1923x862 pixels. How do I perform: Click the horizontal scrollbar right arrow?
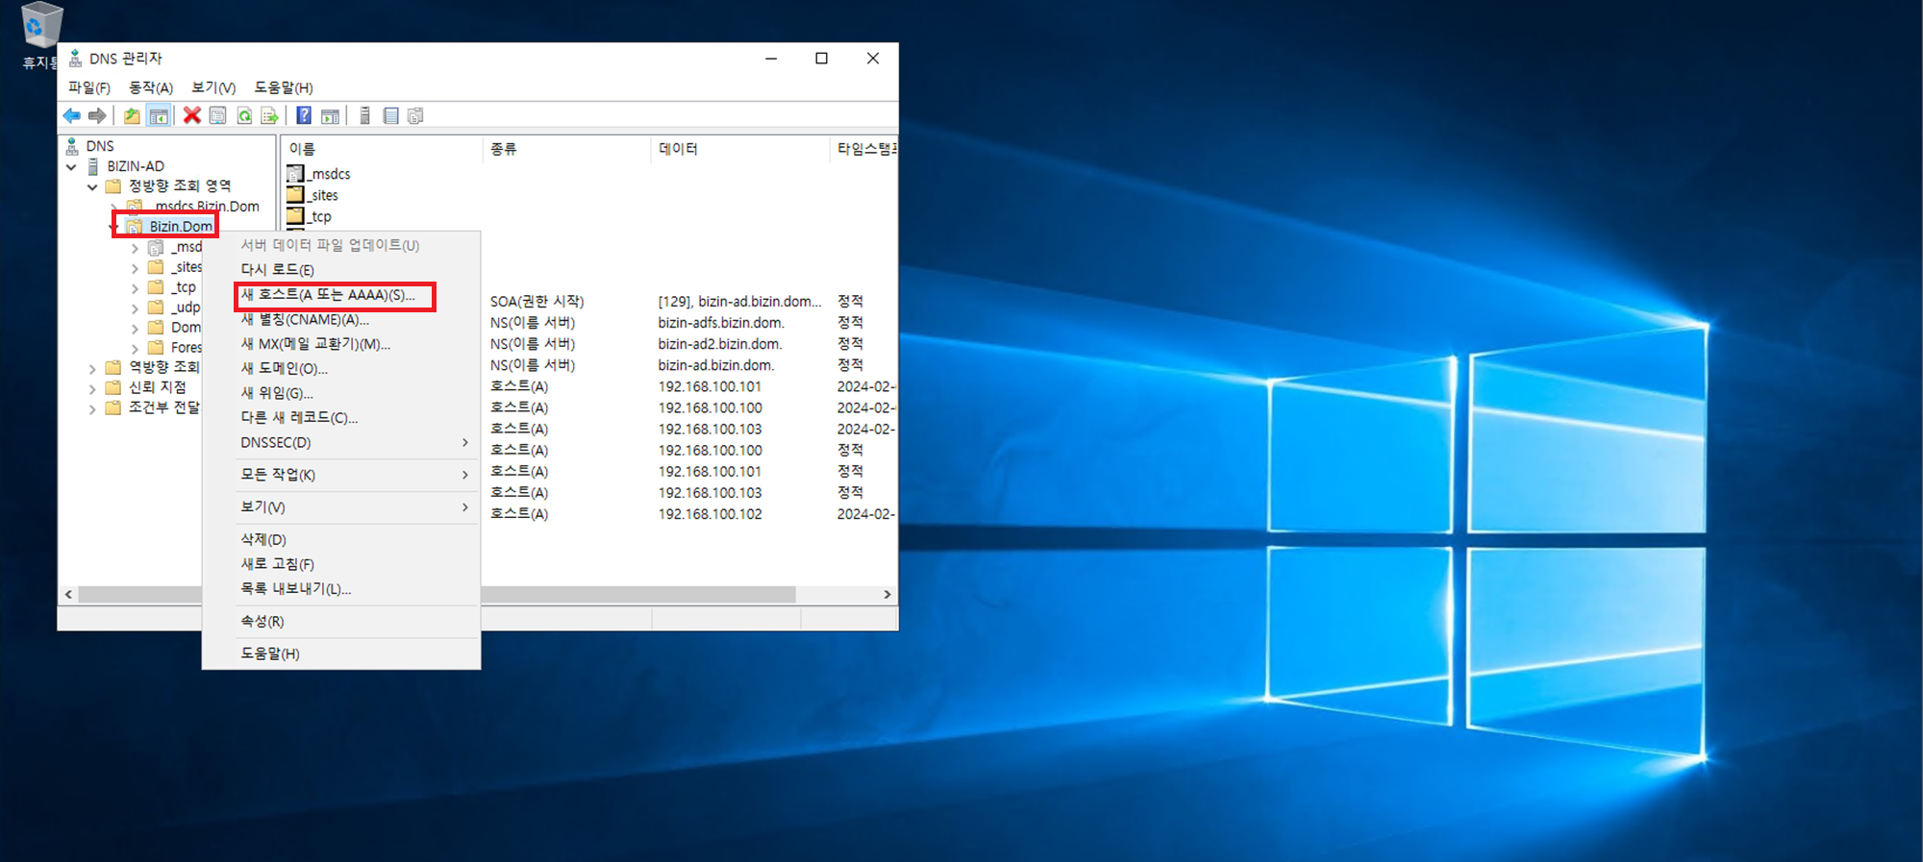[887, 595]
